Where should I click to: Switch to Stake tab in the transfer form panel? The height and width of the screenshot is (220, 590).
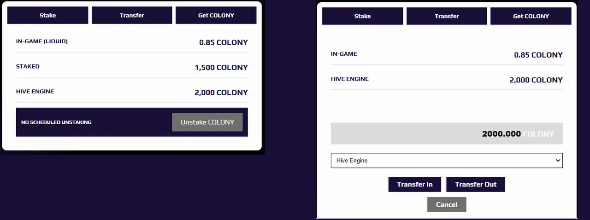click(x=362, y=16)
